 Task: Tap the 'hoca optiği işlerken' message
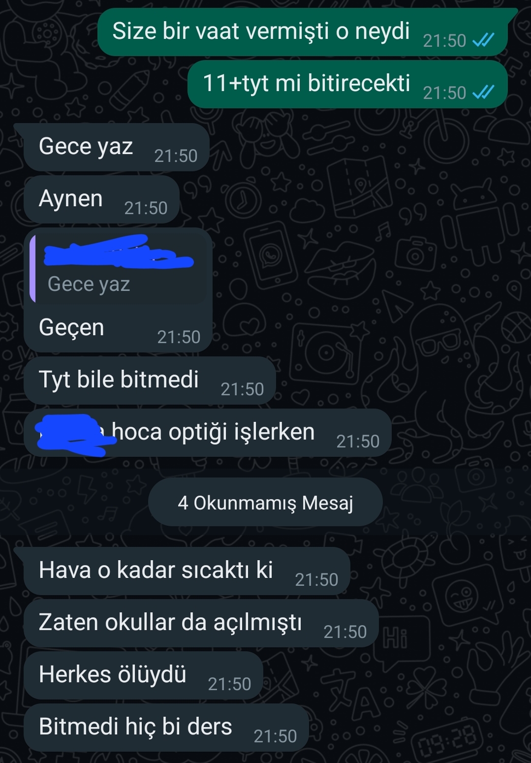(207, 433)
